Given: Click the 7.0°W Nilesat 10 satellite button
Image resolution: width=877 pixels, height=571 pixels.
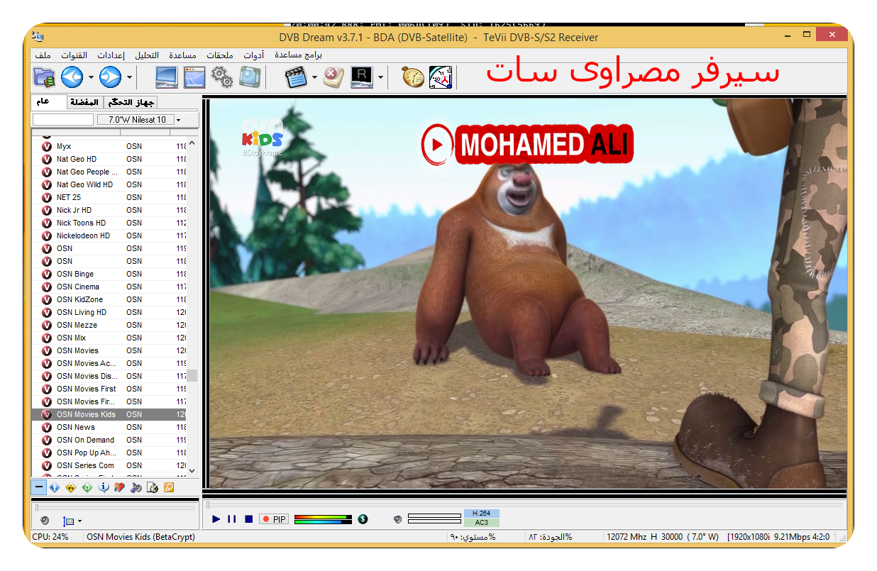Looking at the screenshot, I should coord(136,120).
